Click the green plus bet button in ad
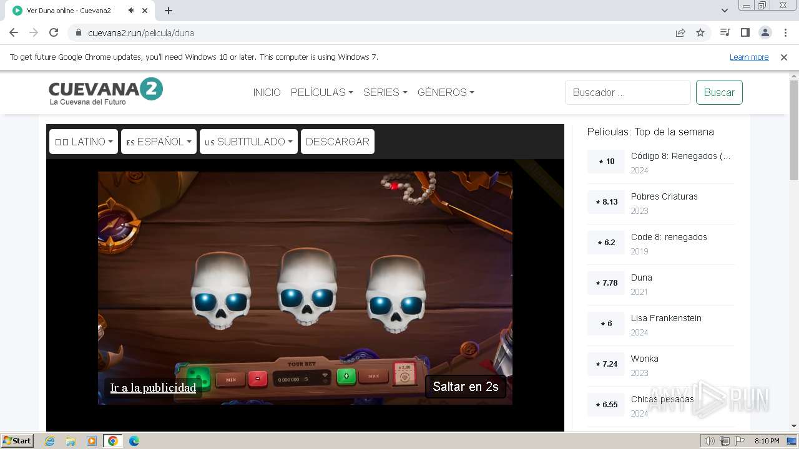This screenshot has height=449, width=799. [x=346, y=376]
